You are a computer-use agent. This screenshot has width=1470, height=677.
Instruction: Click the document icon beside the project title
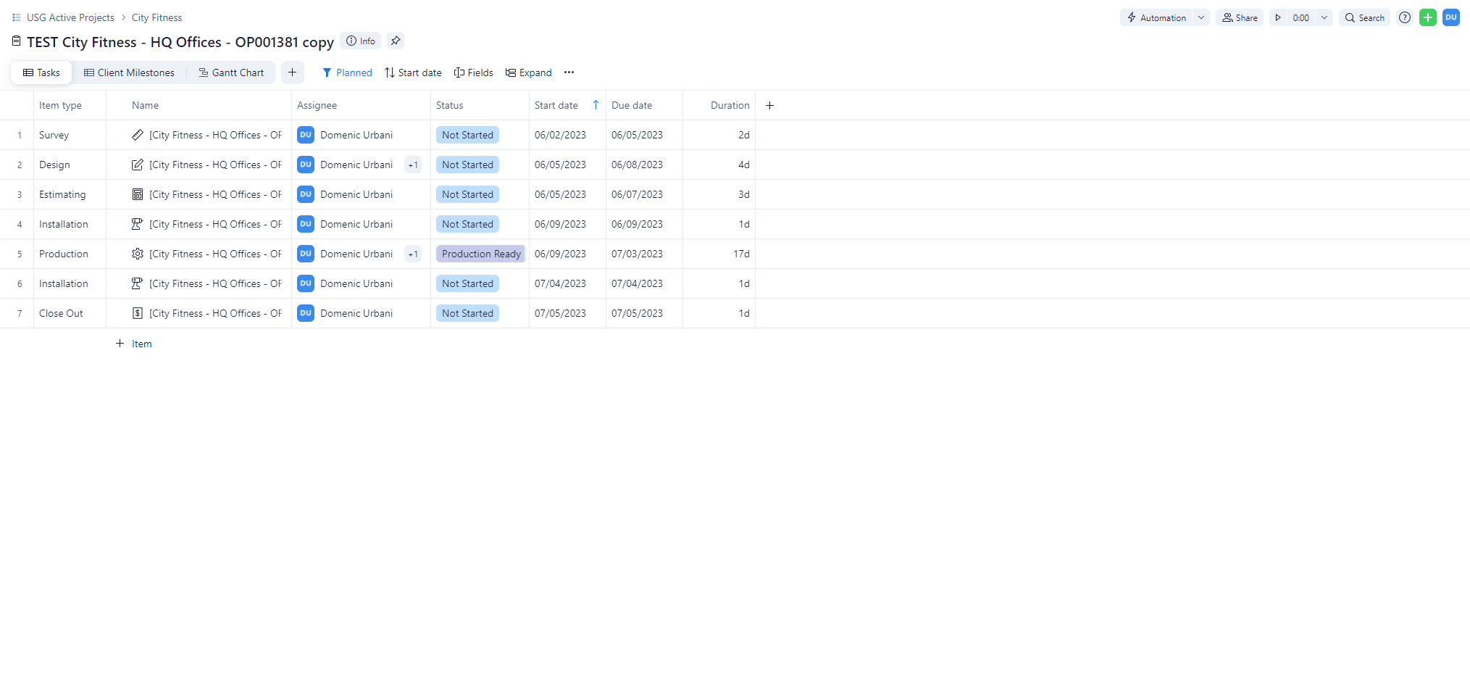click(x=17, y=41)
